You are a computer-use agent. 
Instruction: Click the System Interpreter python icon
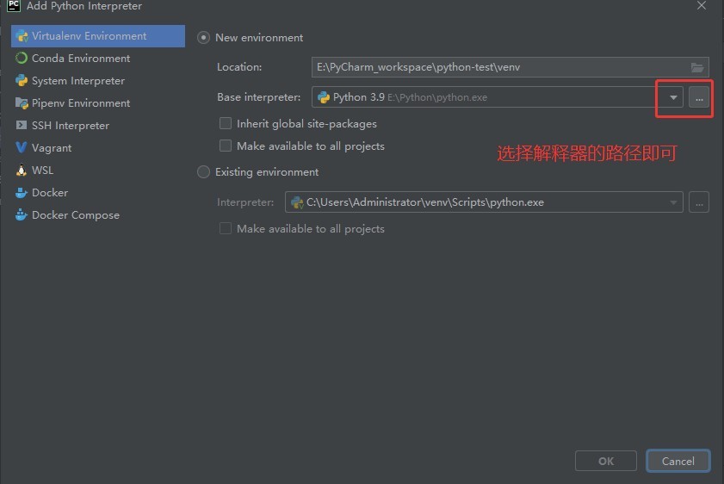pyautogui.click(x=22, y=80)
